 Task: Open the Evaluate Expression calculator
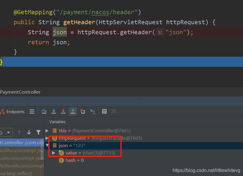coord(104,111)
